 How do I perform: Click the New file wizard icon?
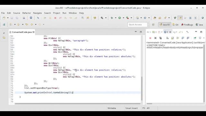pyautogui.click(x=4, y=18)
